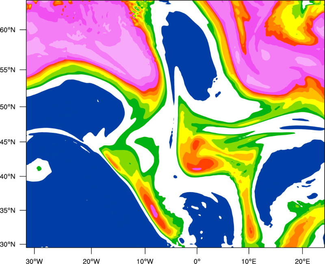The width and height of the screenshot is (325, 264).
Task: Click the 10°E longitude axis label
Action: pos(249,261)
